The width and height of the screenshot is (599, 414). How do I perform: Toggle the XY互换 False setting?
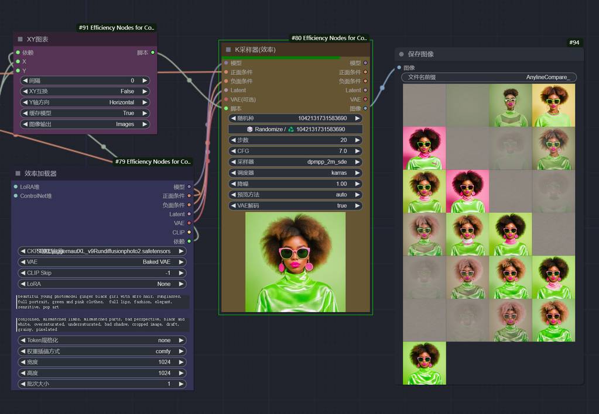(x=85, y=91)
